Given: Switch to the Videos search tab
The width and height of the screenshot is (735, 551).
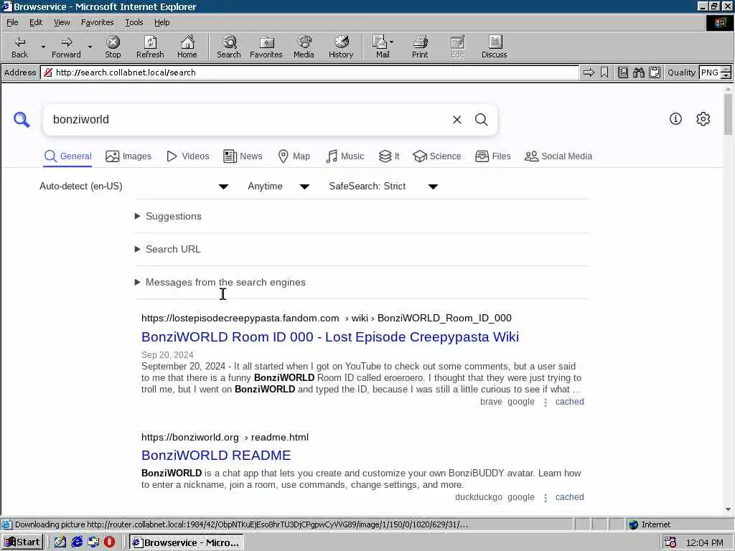Looking at the screenshot, I should pos(188,156).
